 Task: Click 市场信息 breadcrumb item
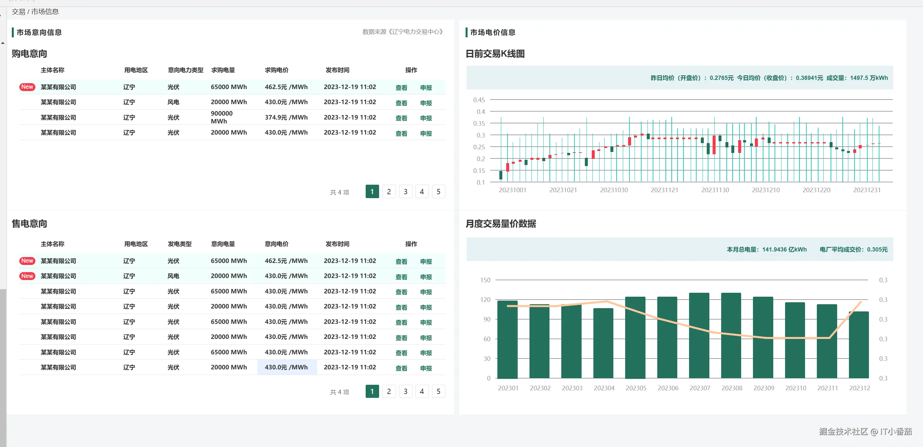(x=45, y=11)
